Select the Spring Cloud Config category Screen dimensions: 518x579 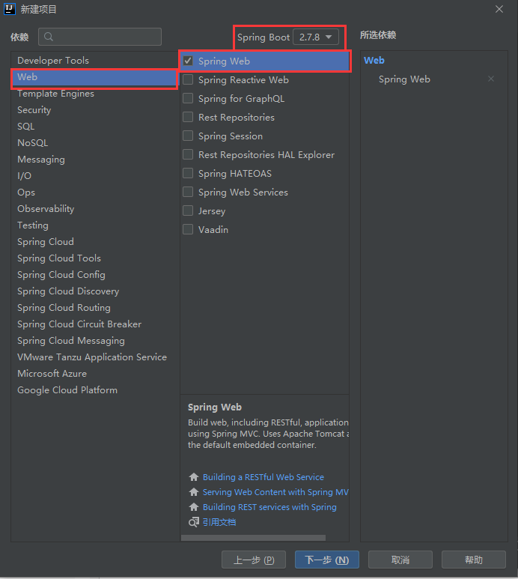click(61, 275)
